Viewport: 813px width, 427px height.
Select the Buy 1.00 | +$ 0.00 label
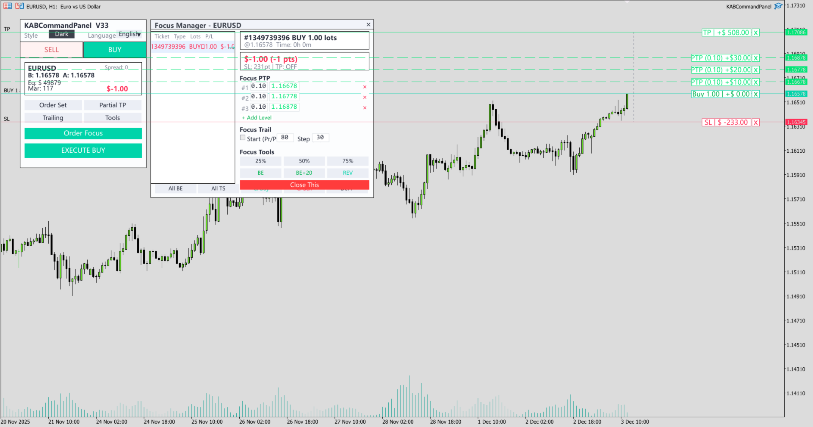point(721,94)
